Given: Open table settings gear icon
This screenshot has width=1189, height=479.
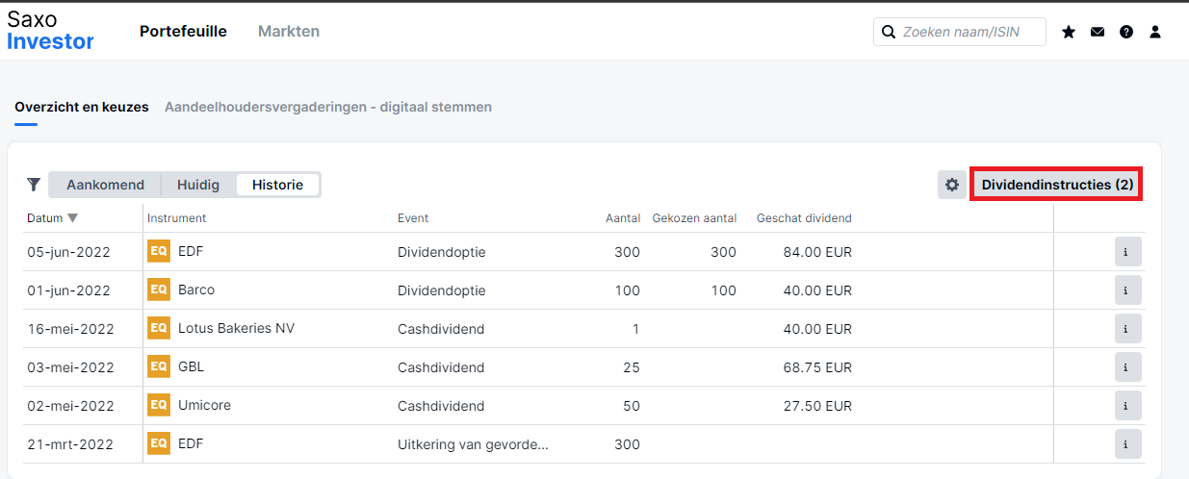Looking at the screenshot, I should click(952, 185).
